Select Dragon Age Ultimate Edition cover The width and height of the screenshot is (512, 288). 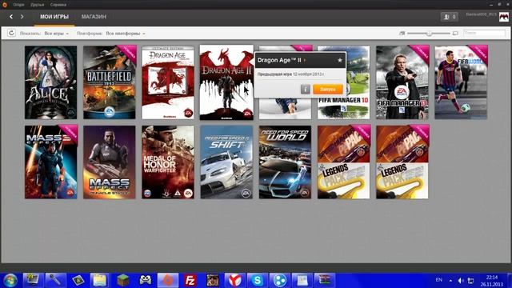coord(168,82)
